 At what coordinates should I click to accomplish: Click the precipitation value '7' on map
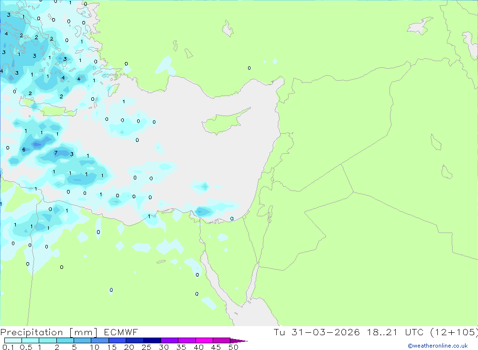pyautogui.click(x=56, y=153)
